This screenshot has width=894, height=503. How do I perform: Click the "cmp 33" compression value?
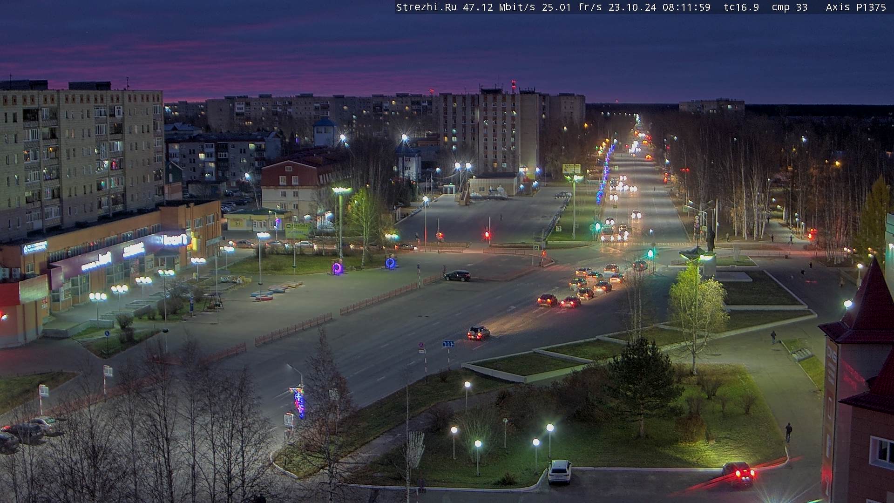[x=789, y=7]
